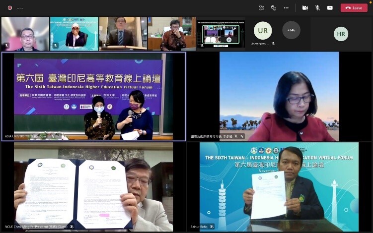Click the 李彥儀 name label
The width and height of the screenshot is (373, 233).
point(211,136)
